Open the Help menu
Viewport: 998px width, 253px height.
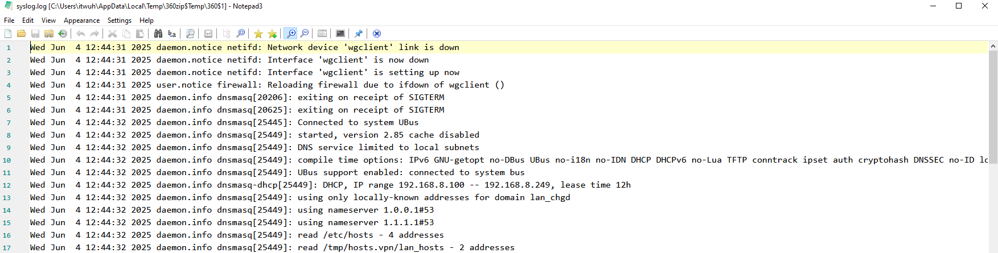coord(146,20)
